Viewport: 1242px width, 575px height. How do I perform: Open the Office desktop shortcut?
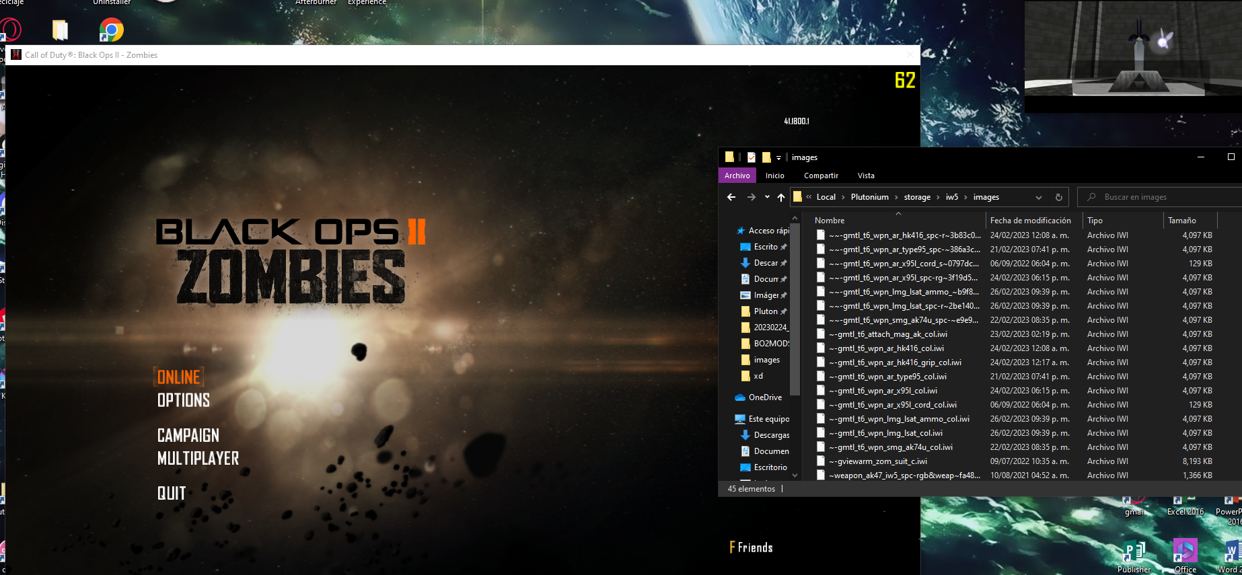click(1185, 556)
